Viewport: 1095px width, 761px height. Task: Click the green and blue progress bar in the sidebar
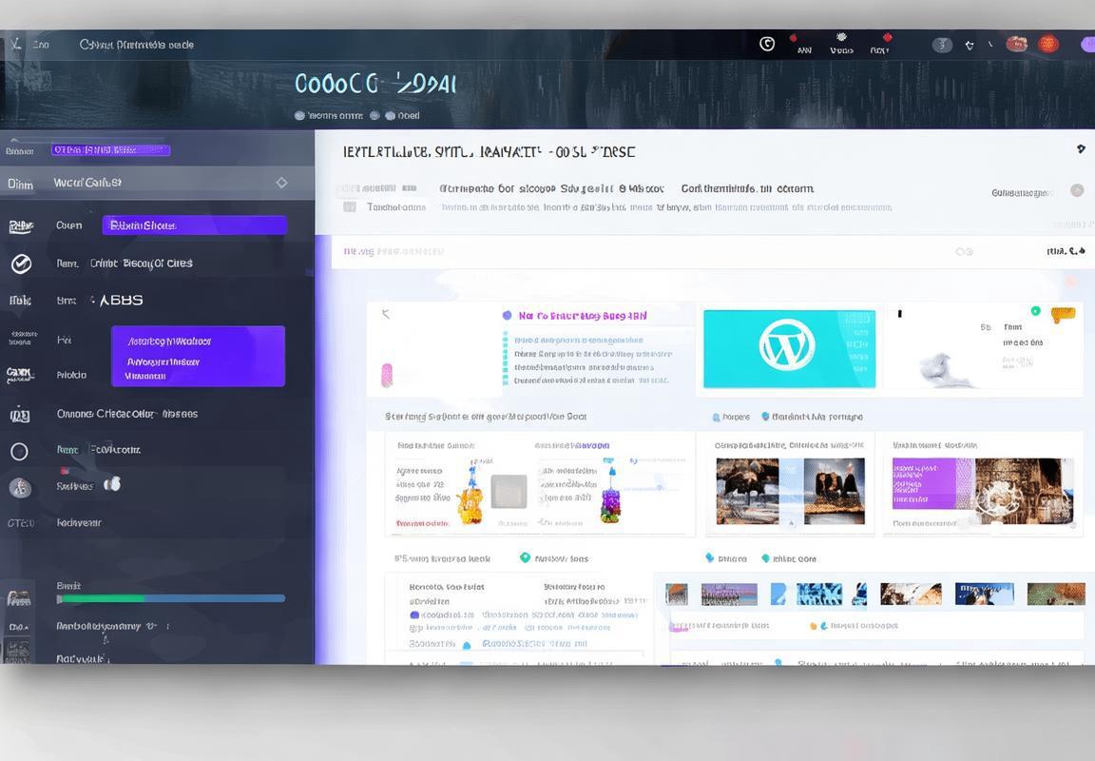[170, 598]
